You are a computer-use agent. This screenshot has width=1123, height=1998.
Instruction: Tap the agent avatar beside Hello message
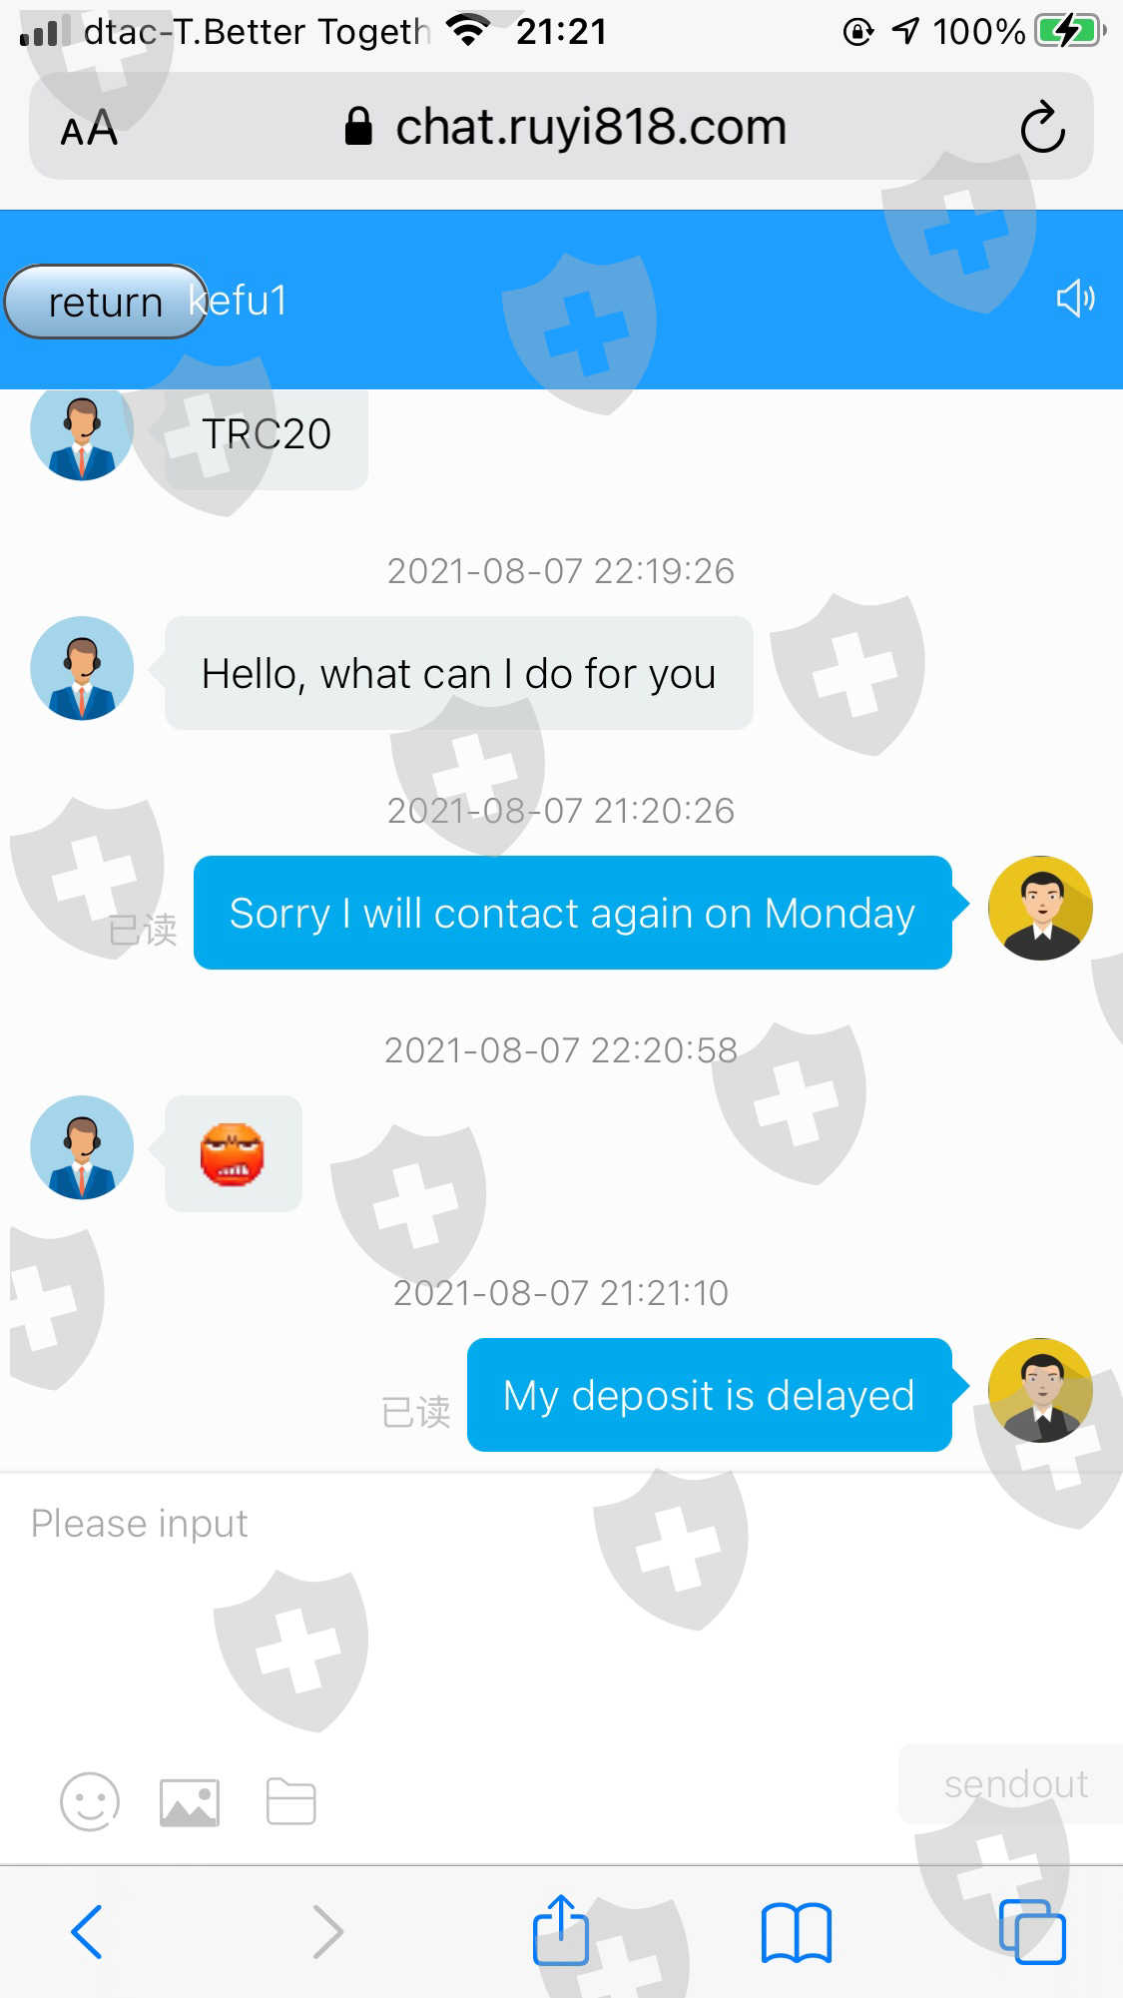tap(82, 668)
